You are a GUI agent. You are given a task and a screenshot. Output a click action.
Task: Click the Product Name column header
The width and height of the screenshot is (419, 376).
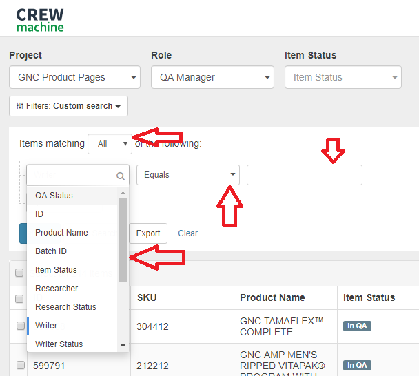click(272, 297)
